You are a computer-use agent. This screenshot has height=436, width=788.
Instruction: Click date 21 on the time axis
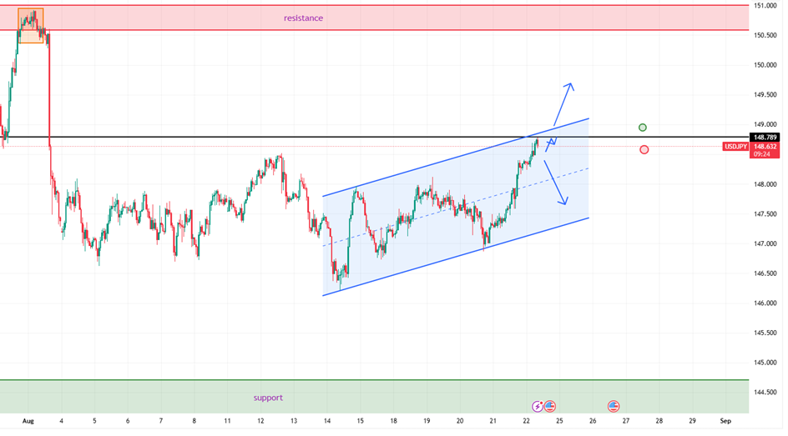[493, 421]
